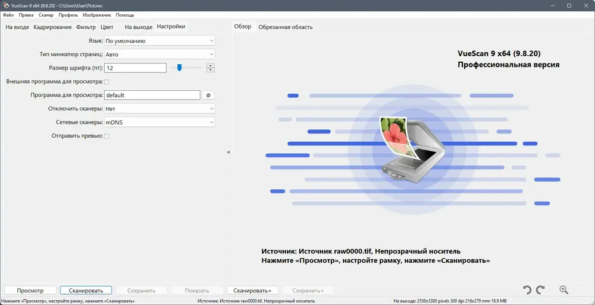Image resolution: width=595 pixels, height=305 pixels.
Task: Click the rotate left arrow icon
Action: point(527,290)
